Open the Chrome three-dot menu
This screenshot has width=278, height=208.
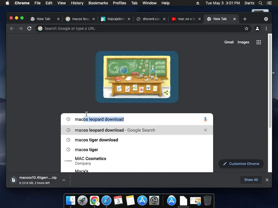(266, 28)
